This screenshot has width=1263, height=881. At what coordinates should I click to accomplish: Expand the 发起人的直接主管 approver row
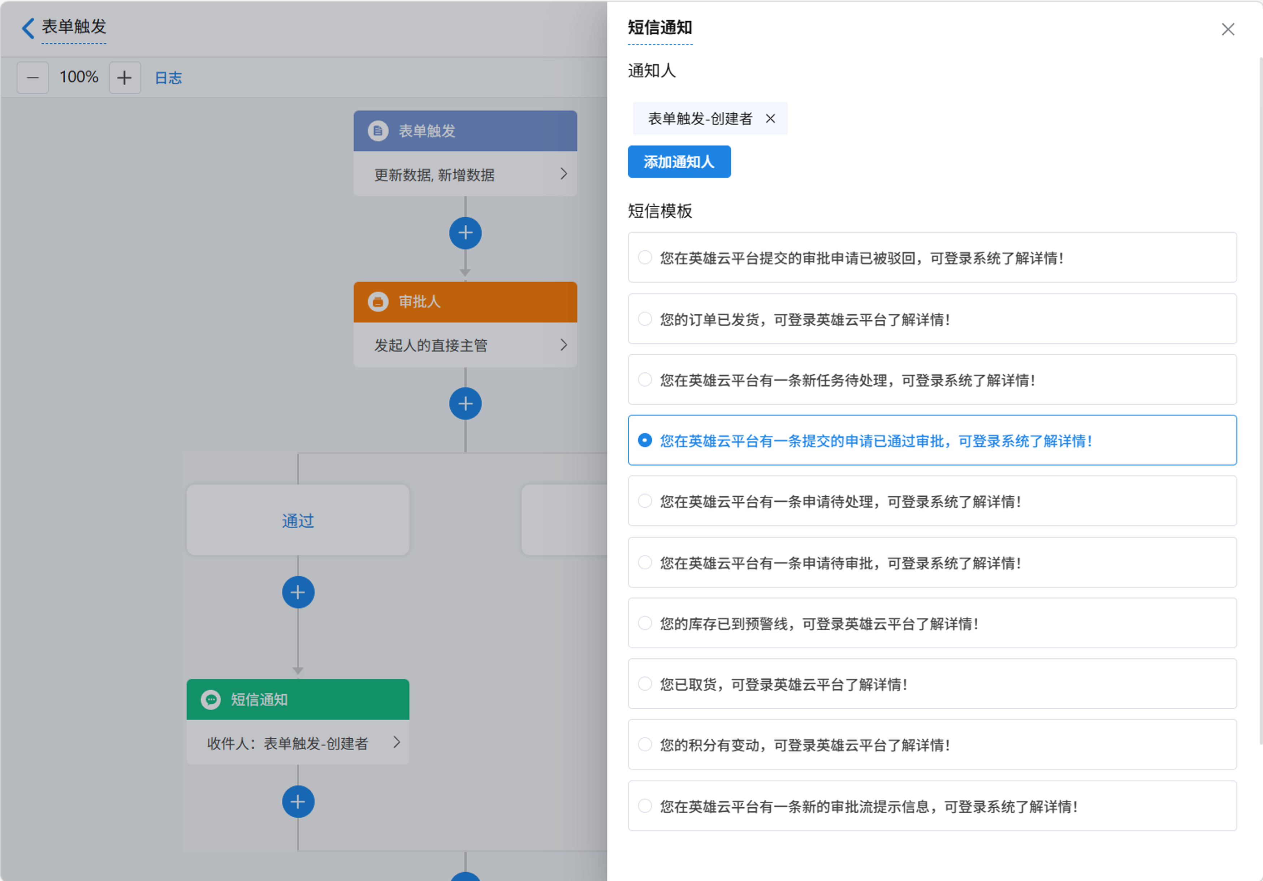coord(563,345)
